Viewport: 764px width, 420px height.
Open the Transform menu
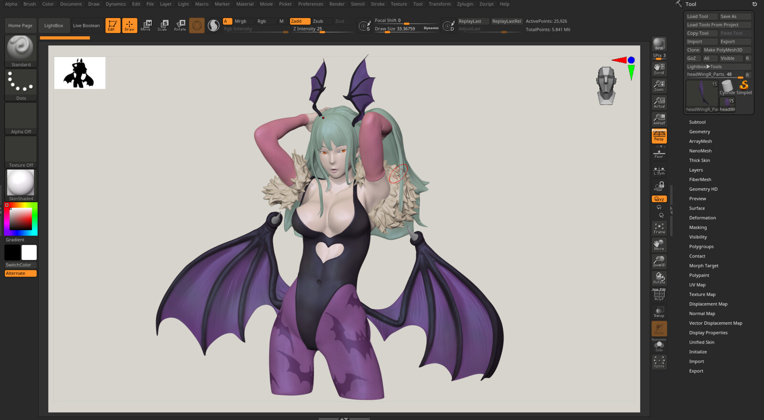[x=440, y=4]
